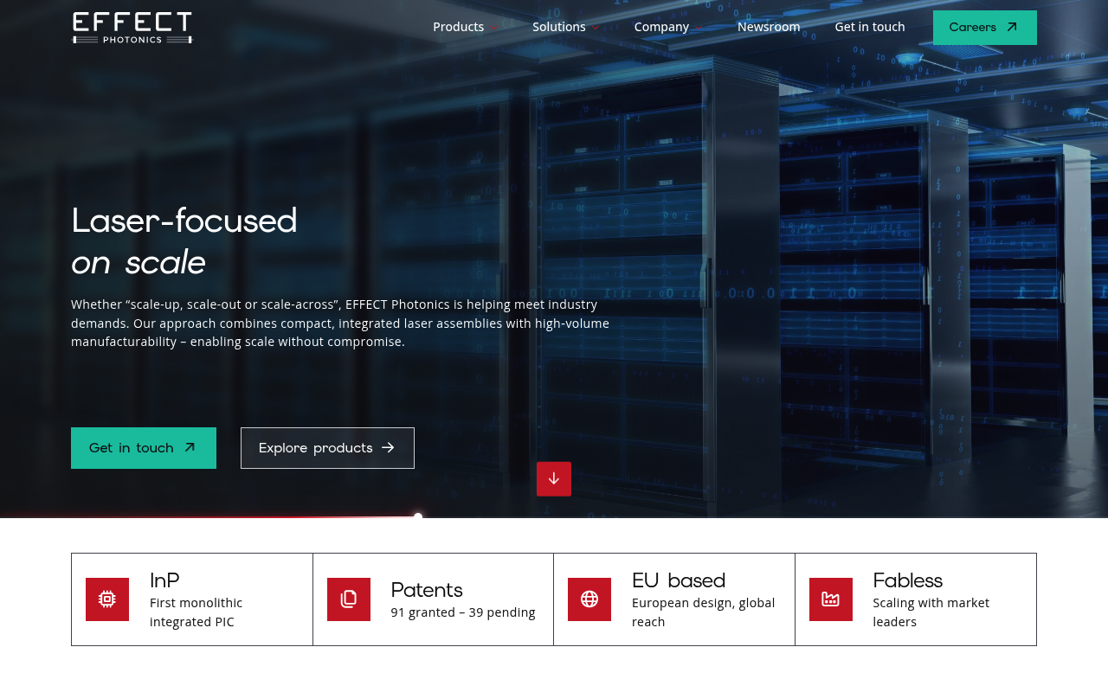Click the 'Laser-focused' headline text
The height and width of the screenshot is (692, 1108).
click(184, 221)
